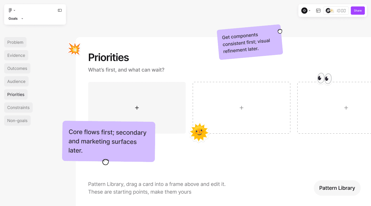
Task: Click the black user avatar icon
Action: (305, 11)
